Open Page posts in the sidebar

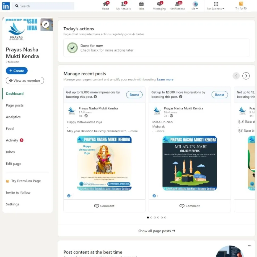[x=15, y=105]
